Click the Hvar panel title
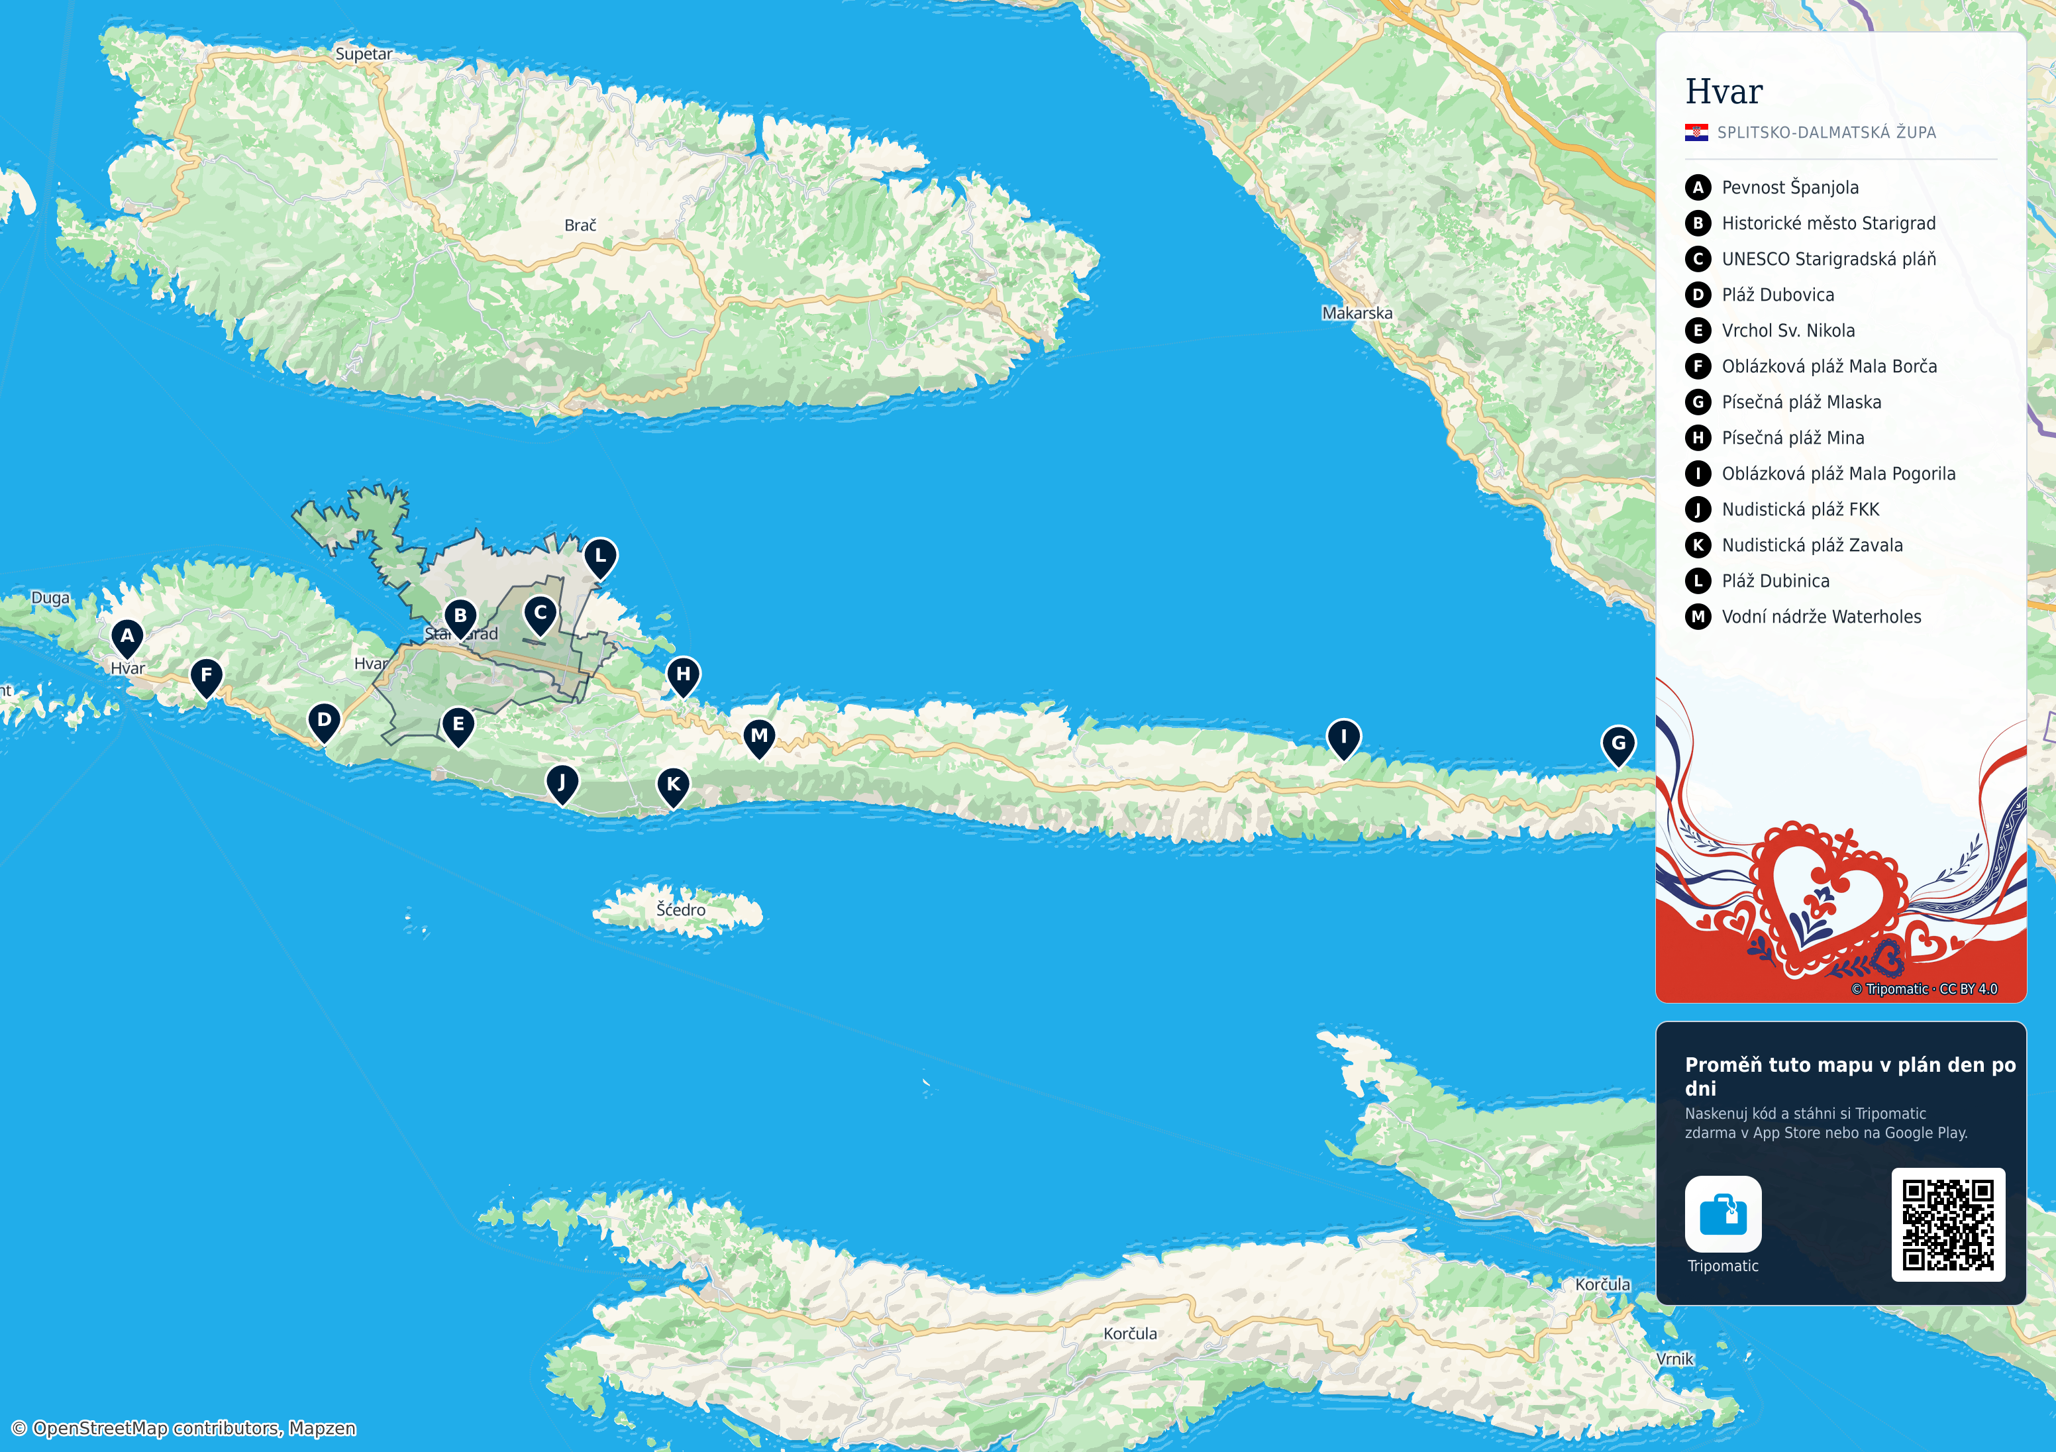The width and height of the screenshot is (2056, 1452). point(1723,91)
